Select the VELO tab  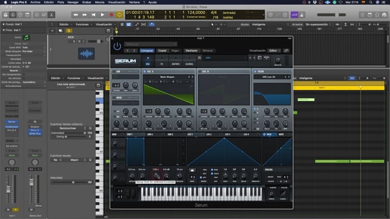[269, 134]
